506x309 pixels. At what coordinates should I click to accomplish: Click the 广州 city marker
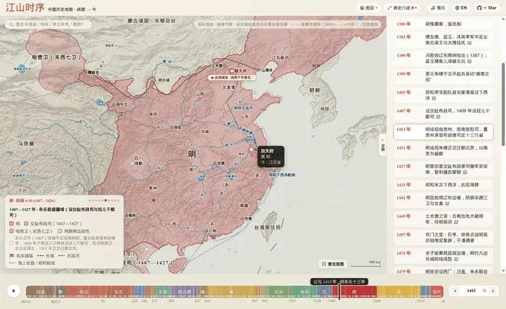[x=207, y=231]
